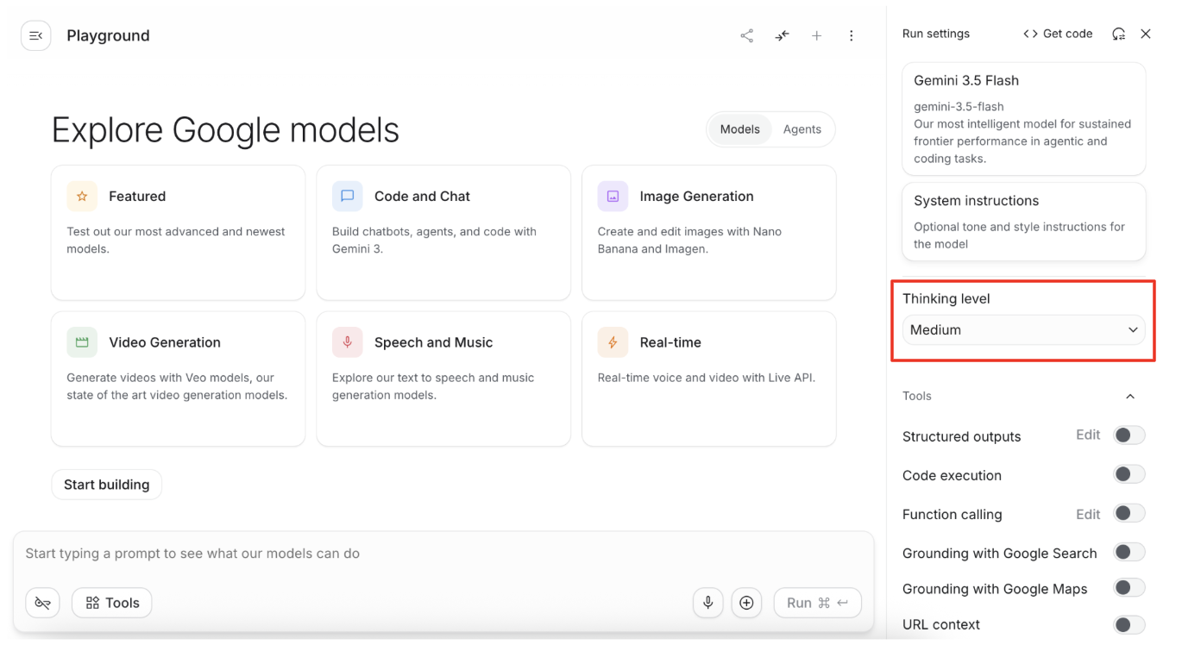Click the Explore Google models heading
Image resolution: width=1182 pixels, height=645 pixels.
(225, 129)
